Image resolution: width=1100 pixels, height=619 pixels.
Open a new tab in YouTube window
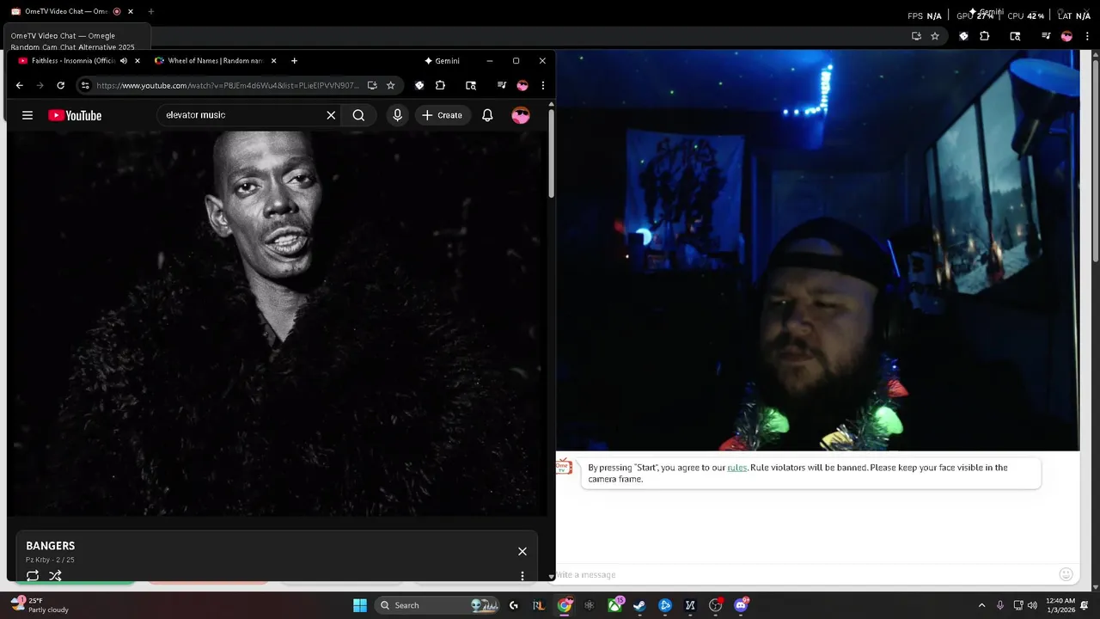pos(294,61)
